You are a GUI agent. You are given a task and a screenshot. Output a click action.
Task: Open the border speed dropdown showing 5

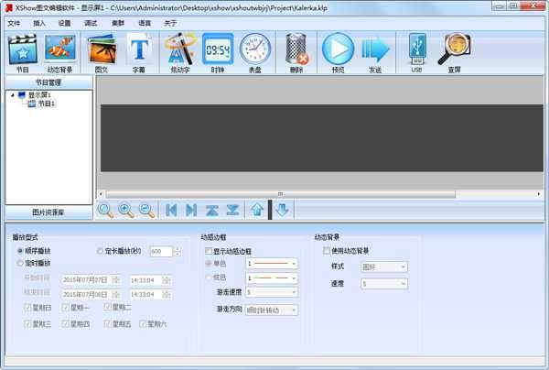tap(272, 292)
